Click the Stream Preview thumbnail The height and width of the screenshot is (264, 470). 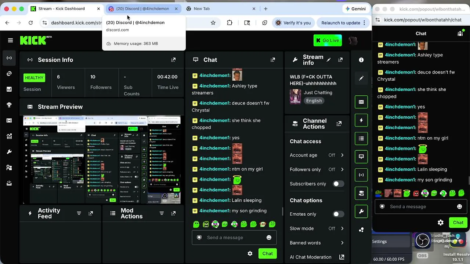(x=102, y=160)
